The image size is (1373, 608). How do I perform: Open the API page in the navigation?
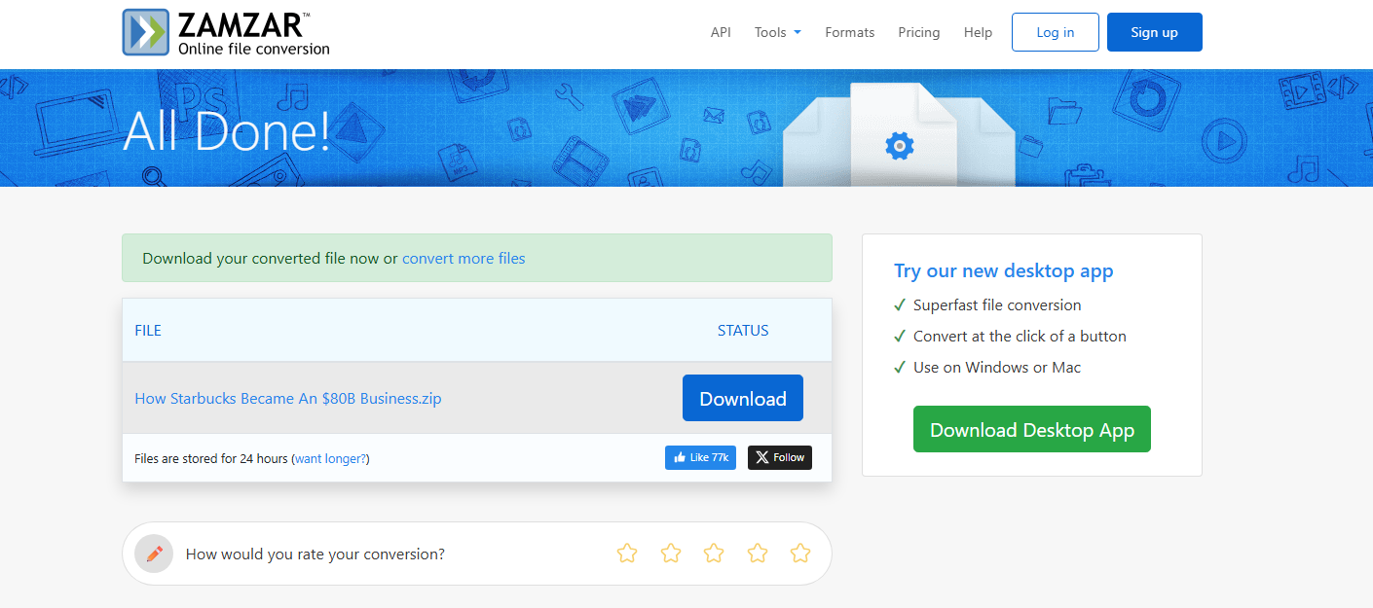click(x=721, y=32)
